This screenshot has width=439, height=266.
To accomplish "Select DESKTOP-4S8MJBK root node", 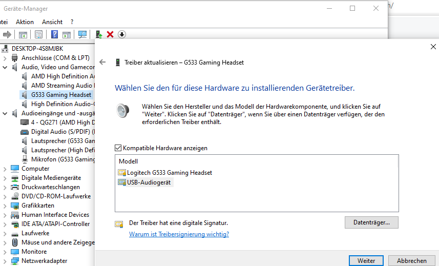I will click(x=37, y=49).
